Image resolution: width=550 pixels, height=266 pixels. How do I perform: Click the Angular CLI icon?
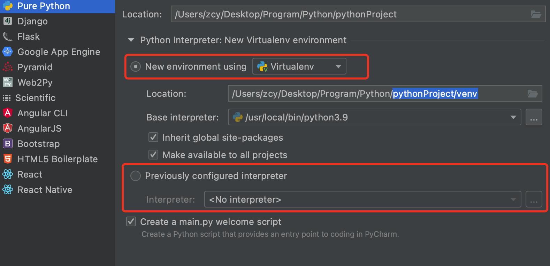click(x=8, y=113)
